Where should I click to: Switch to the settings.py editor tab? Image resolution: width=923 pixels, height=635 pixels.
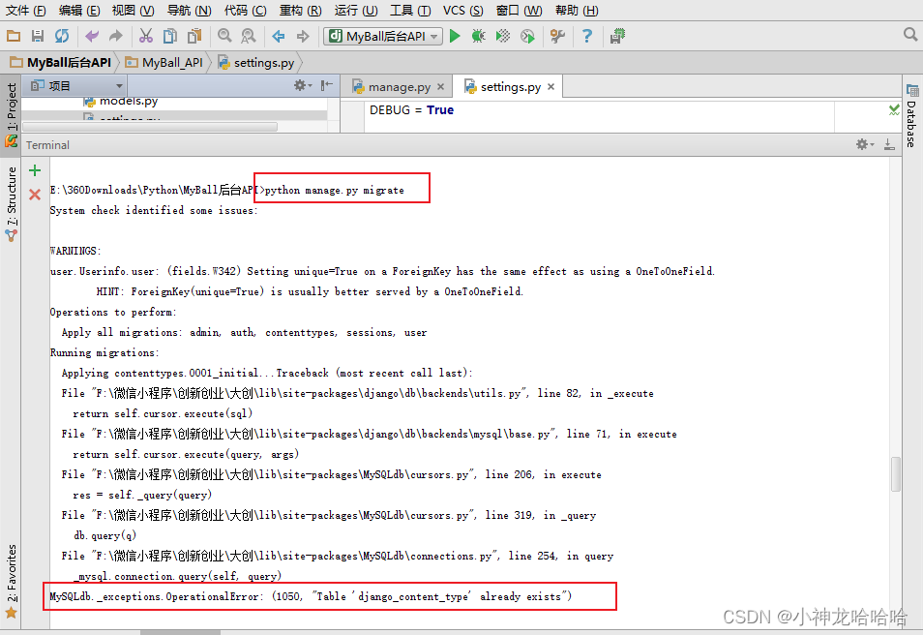[x=510, y=86]
